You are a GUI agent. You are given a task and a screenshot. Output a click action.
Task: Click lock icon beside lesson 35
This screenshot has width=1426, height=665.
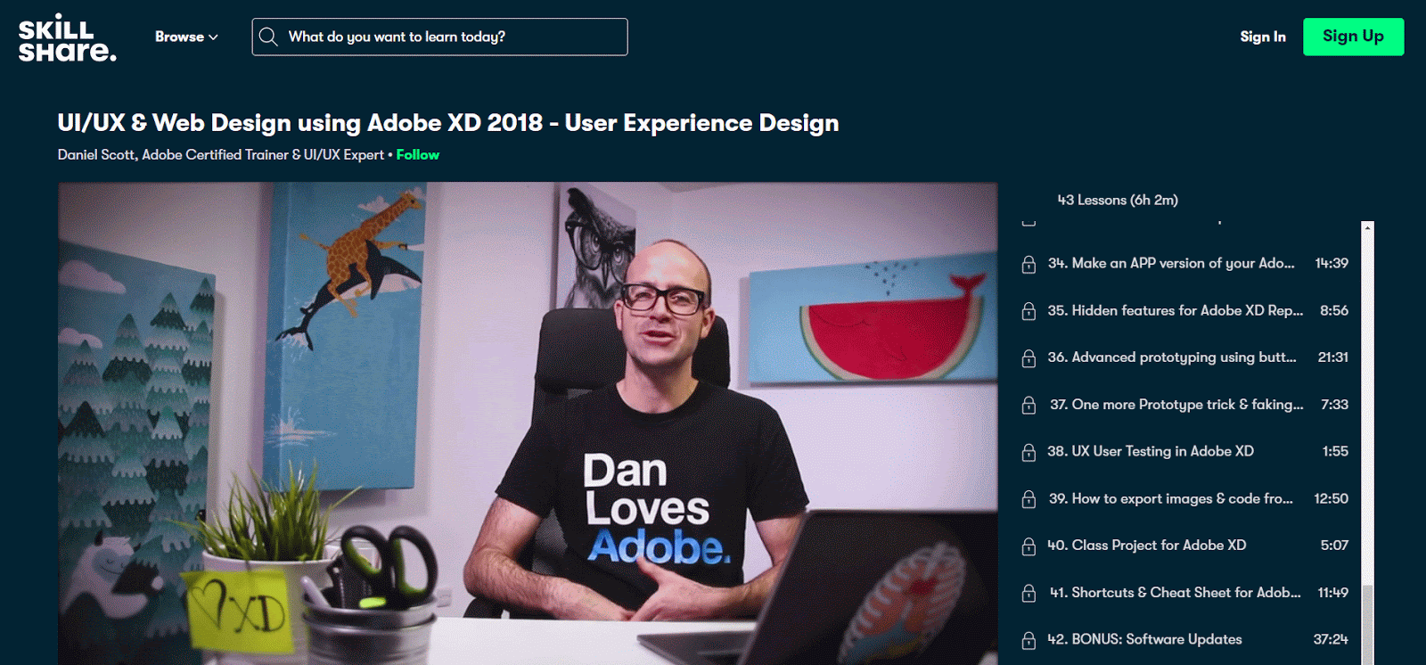(1029, 311)
